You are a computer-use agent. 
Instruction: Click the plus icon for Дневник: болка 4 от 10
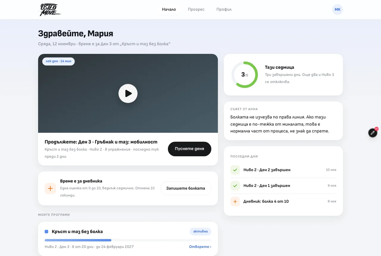235,202
